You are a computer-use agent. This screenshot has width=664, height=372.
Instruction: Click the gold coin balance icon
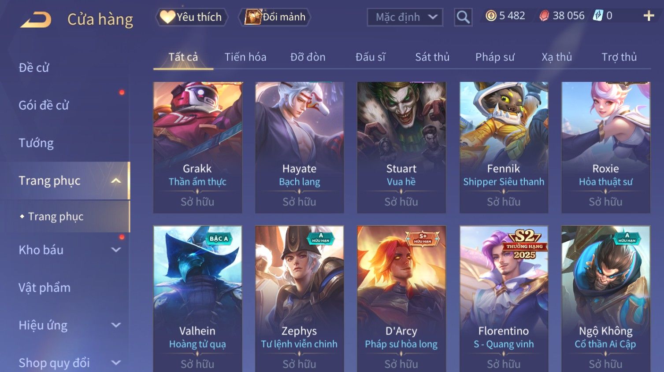[x=490, y=16]
